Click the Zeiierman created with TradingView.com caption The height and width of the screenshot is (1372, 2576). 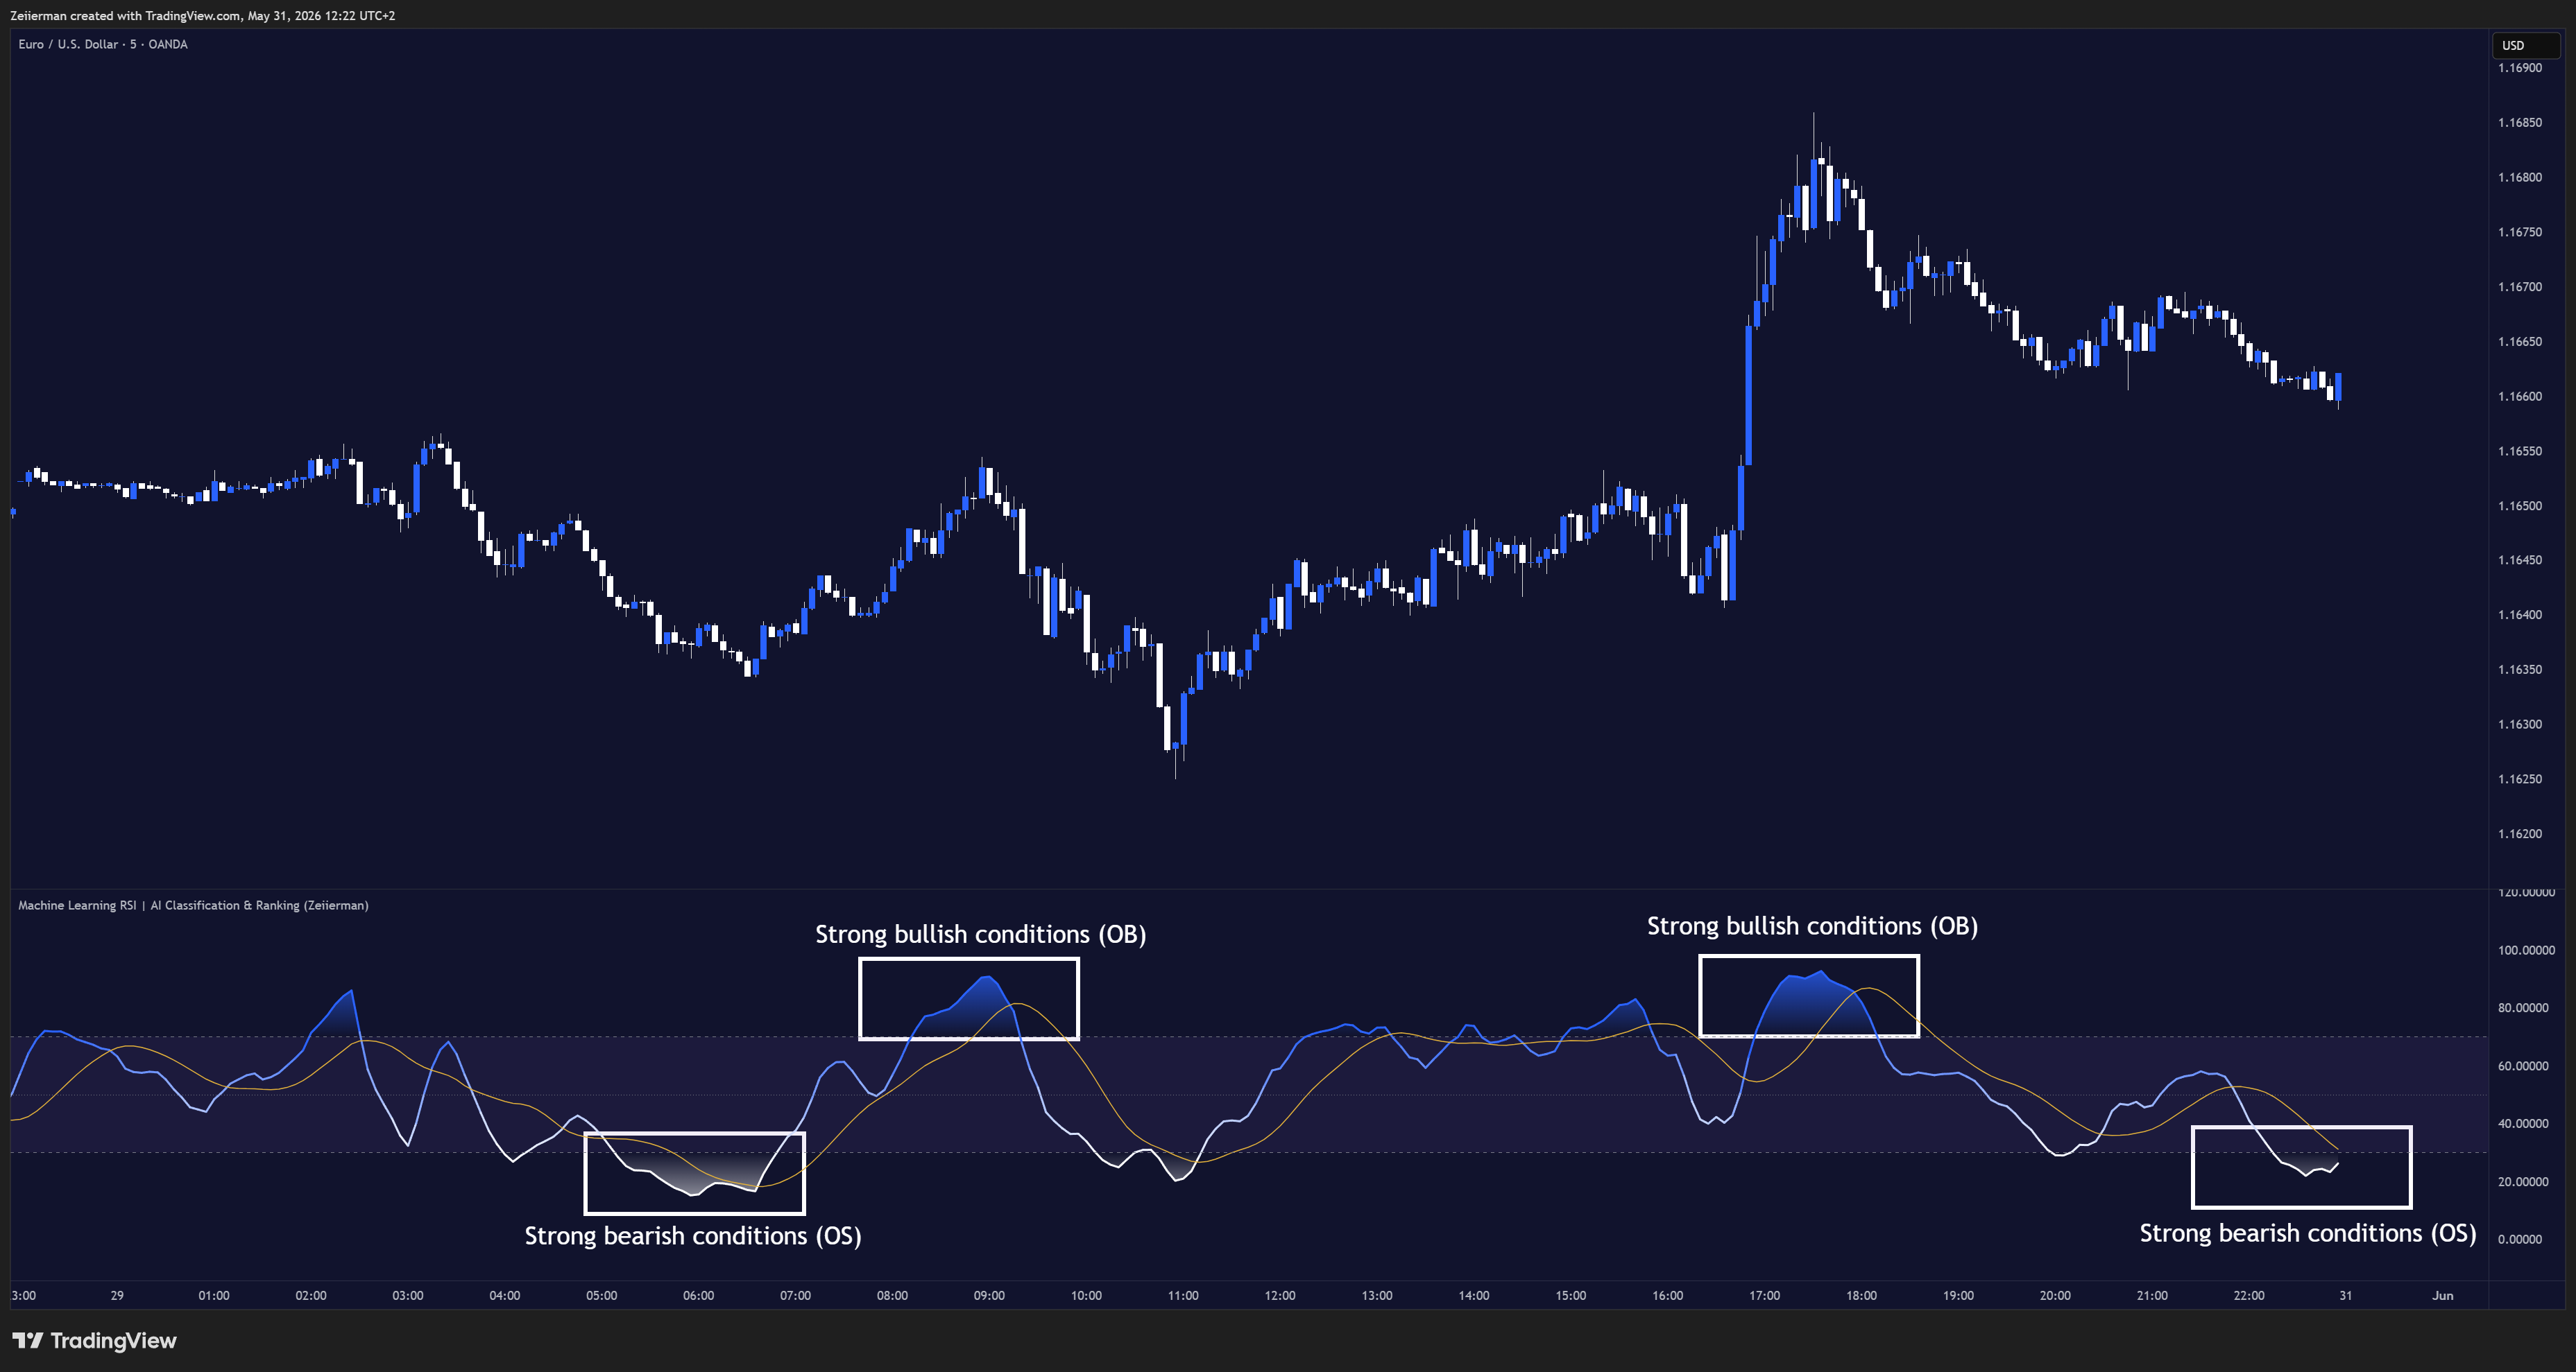coord(203,16)
